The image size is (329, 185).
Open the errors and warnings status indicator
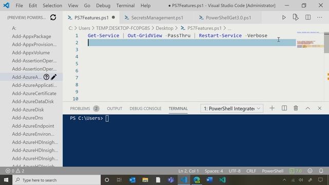15,171
